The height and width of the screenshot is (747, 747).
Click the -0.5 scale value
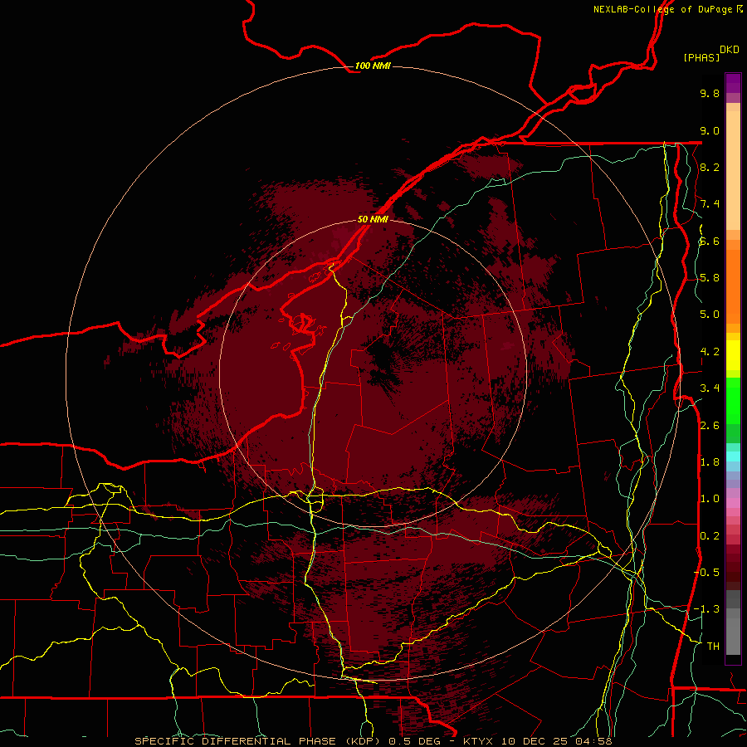click(707, 573)
